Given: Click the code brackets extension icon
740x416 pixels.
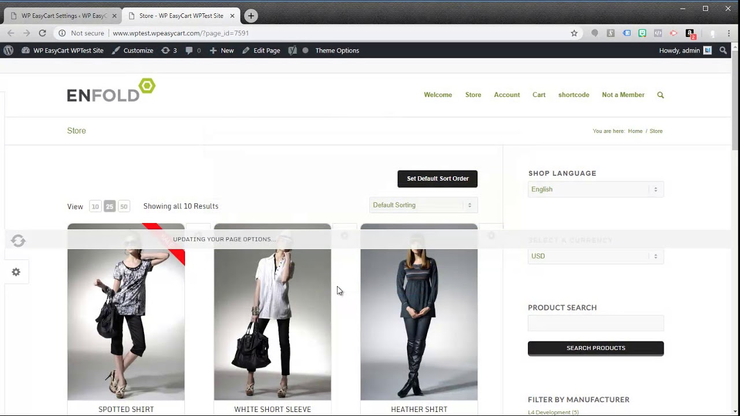Looking at the screenshot, I should (x=658, y=33).
